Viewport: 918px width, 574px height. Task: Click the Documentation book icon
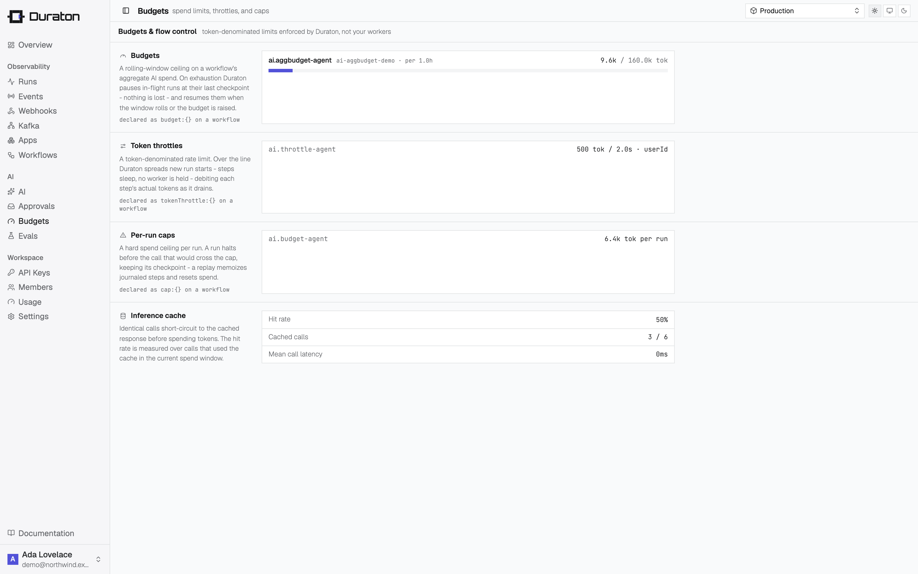11,533
